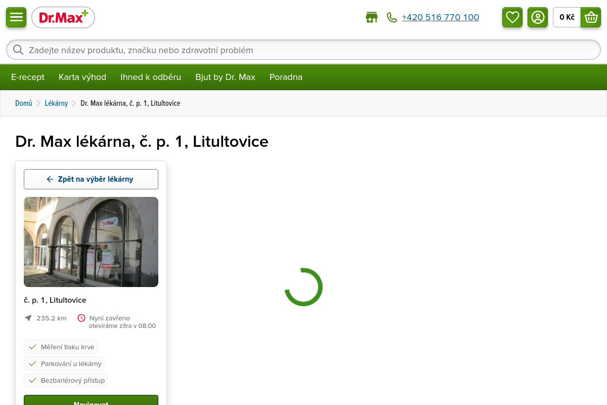Click the Nyní zavřeno status text
This screenshot has width=607, height=405.
point(110,318)
